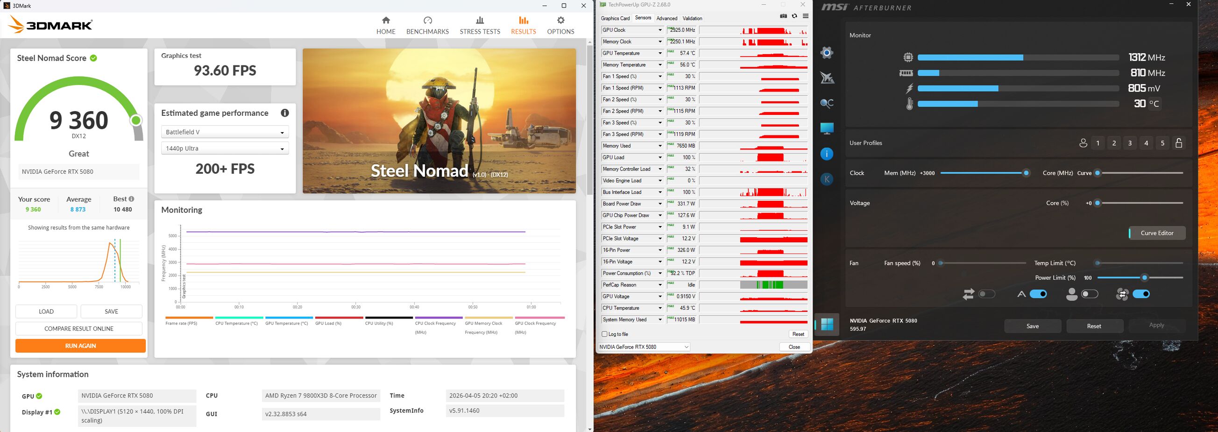1218x432 pixels.
Task: Click the LOAD button in 3DMark
Action: pyautogui.click(x=46, y=312)
